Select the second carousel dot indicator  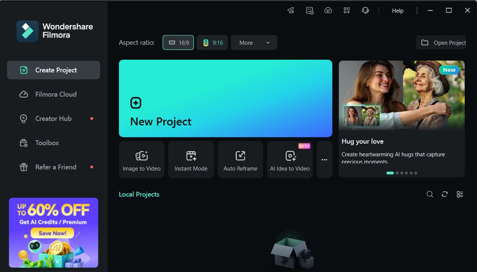tap(397, 173)
